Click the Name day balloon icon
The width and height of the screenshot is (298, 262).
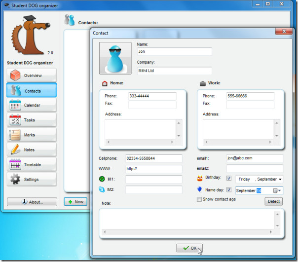coord(199,189)
